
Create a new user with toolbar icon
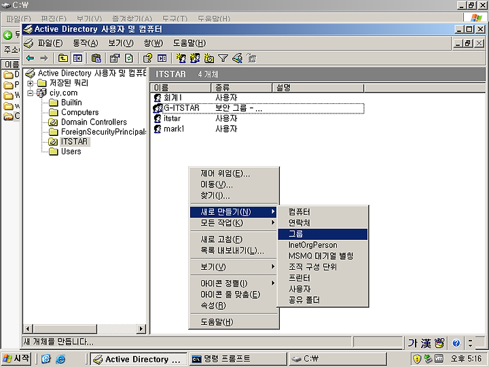[x=181, y=58]
